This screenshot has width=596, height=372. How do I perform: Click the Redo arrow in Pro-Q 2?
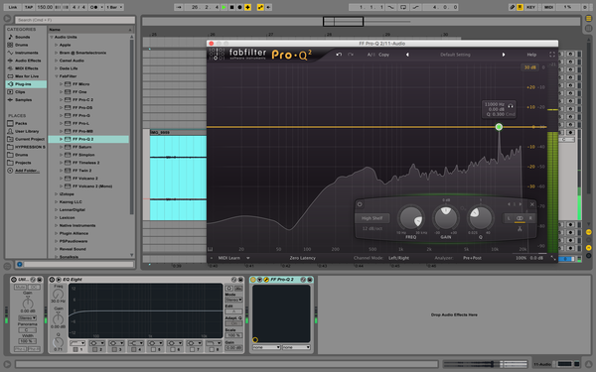pyautogui.click(x=350, y=55)
